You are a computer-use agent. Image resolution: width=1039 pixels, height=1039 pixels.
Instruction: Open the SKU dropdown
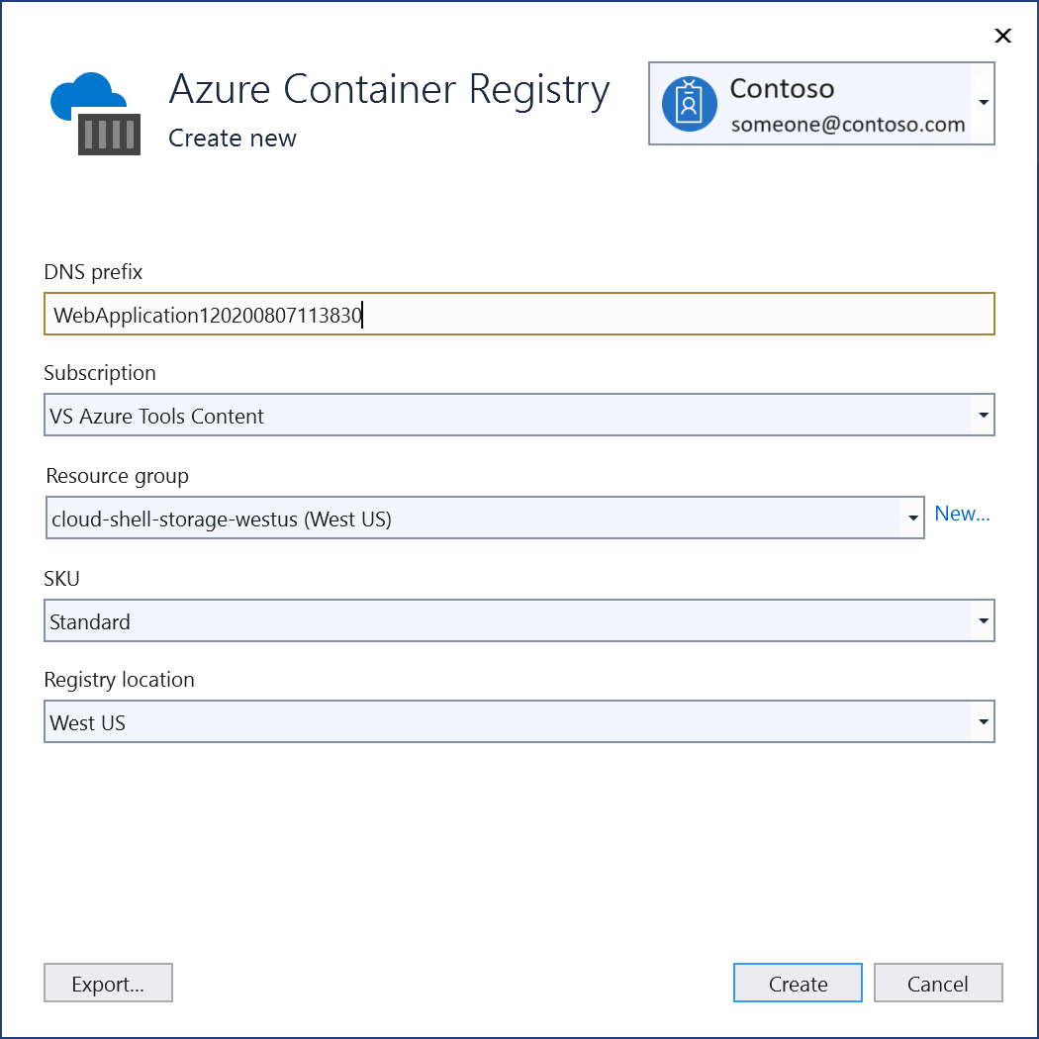(983, 620)
